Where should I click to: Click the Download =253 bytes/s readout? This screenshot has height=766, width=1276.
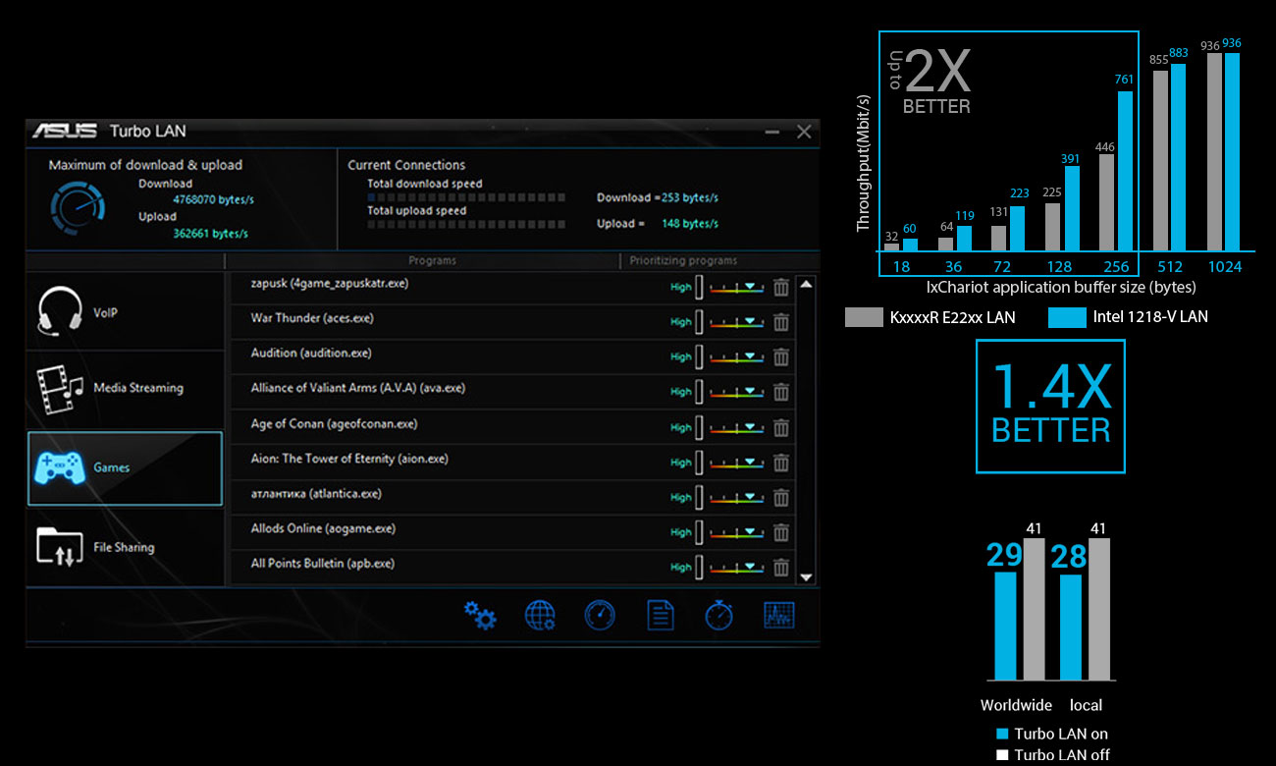(658, 197)
